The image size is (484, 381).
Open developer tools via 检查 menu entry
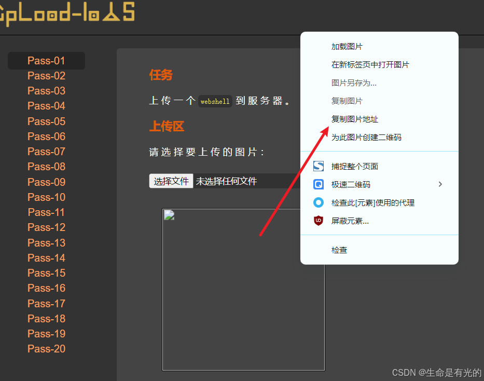point(339,250)
